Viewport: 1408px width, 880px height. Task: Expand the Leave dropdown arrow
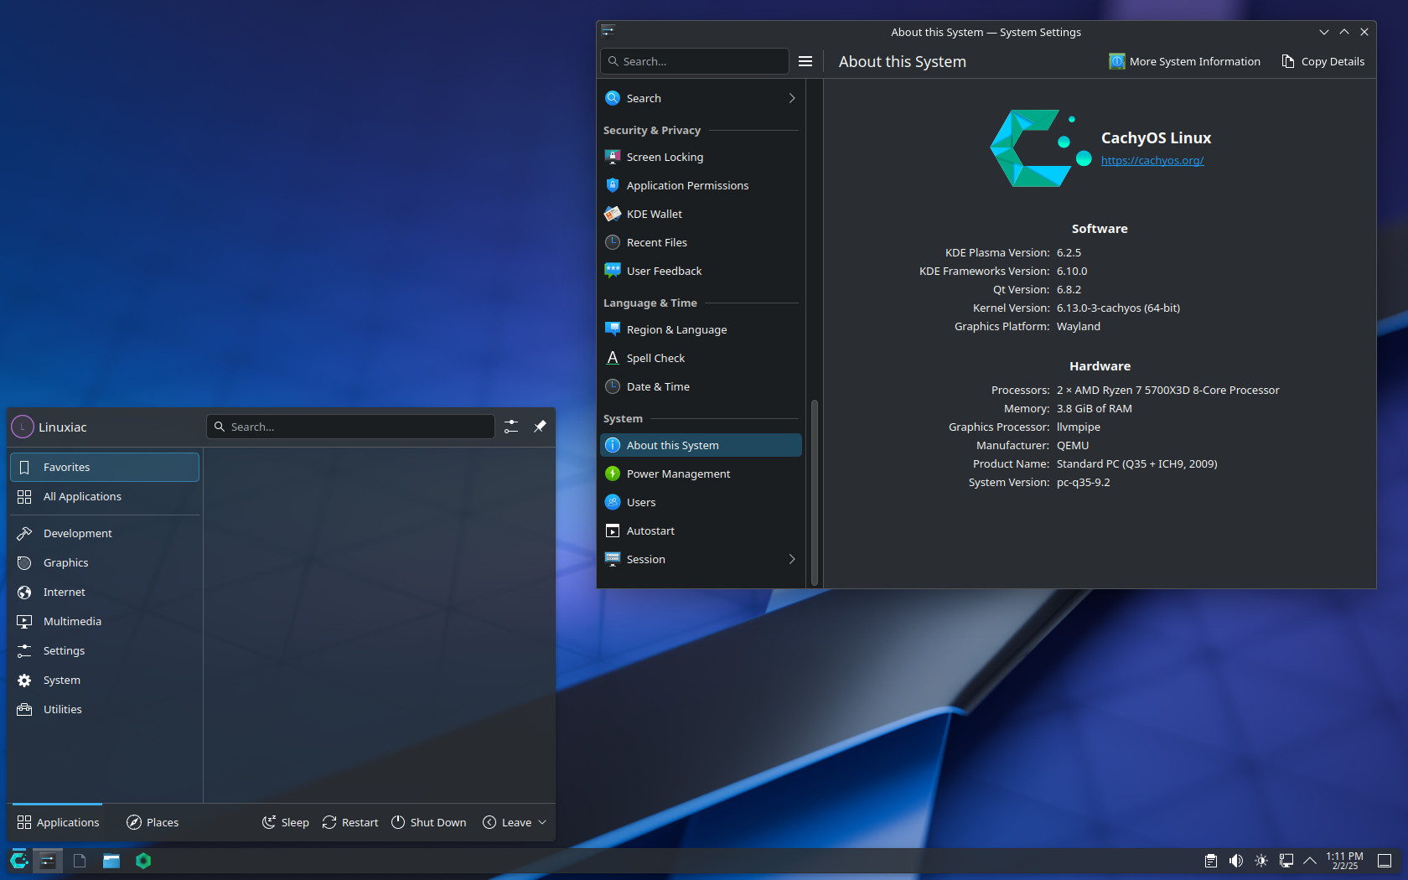542,822
